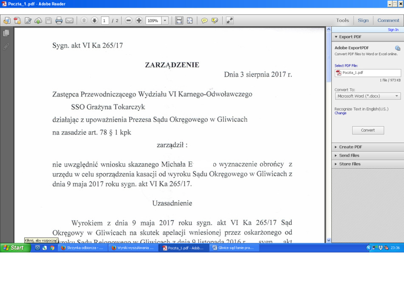Screen dimensions: 404x290
Task: Open the zoom level dropdown
Action: click(x=165, y=20)
